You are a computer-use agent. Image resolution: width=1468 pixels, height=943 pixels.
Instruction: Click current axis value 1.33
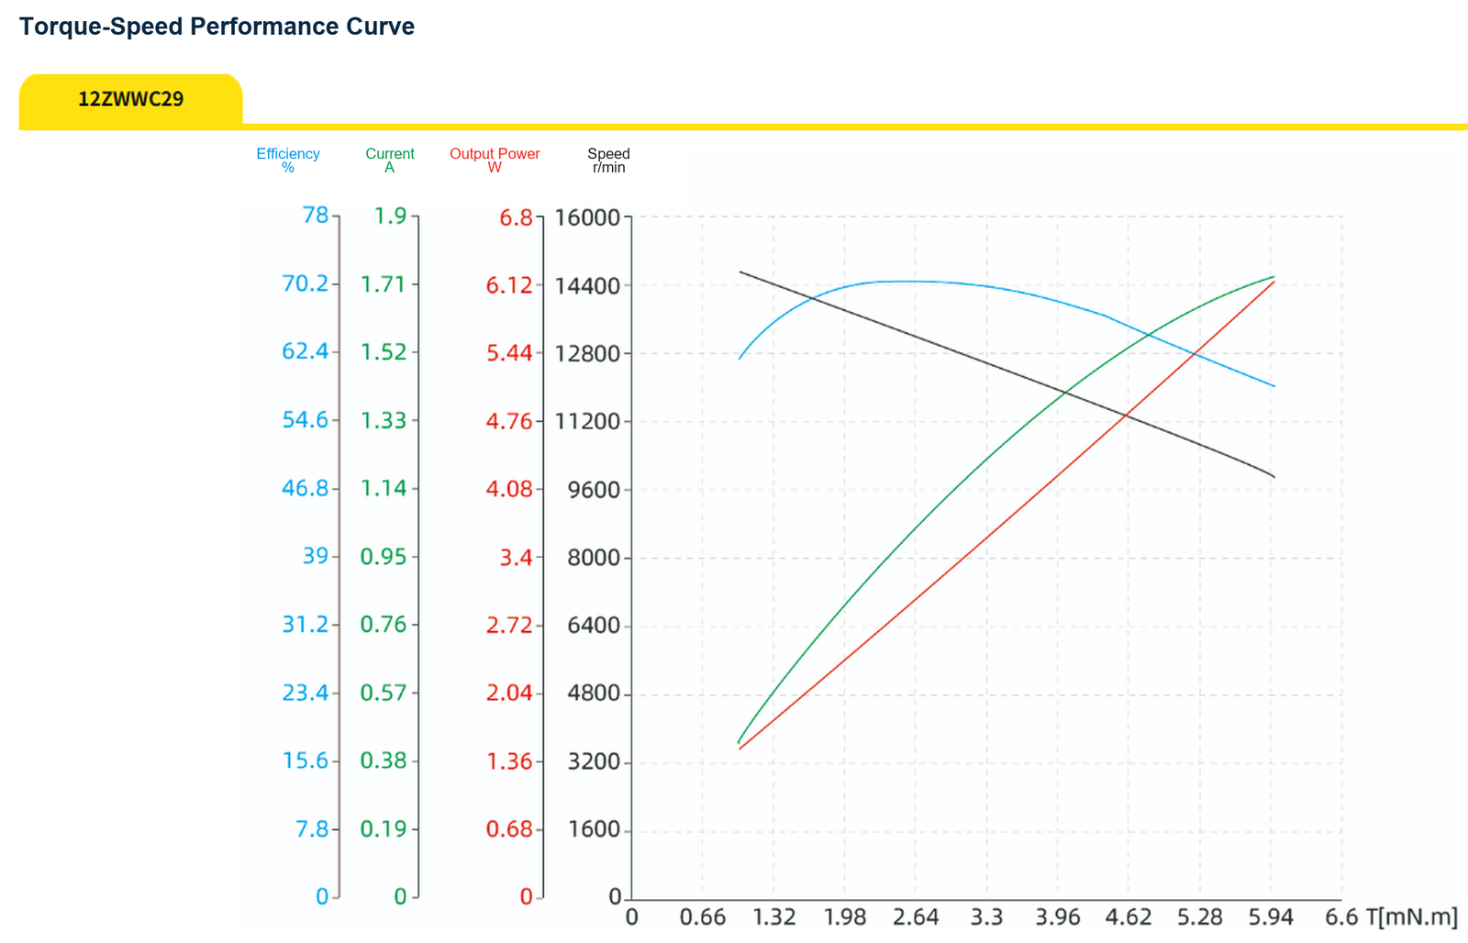(384, 420)
